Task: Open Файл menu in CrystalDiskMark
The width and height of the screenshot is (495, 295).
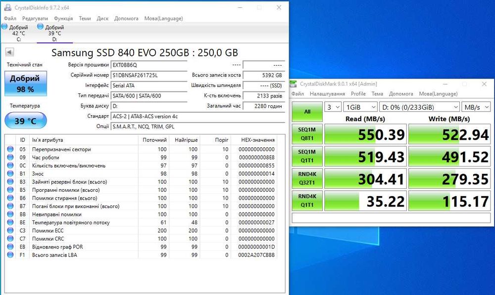Action: 297,93
